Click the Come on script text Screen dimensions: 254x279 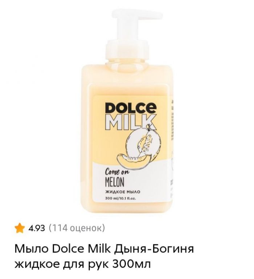pyautogui.click(x=117, y=173)
